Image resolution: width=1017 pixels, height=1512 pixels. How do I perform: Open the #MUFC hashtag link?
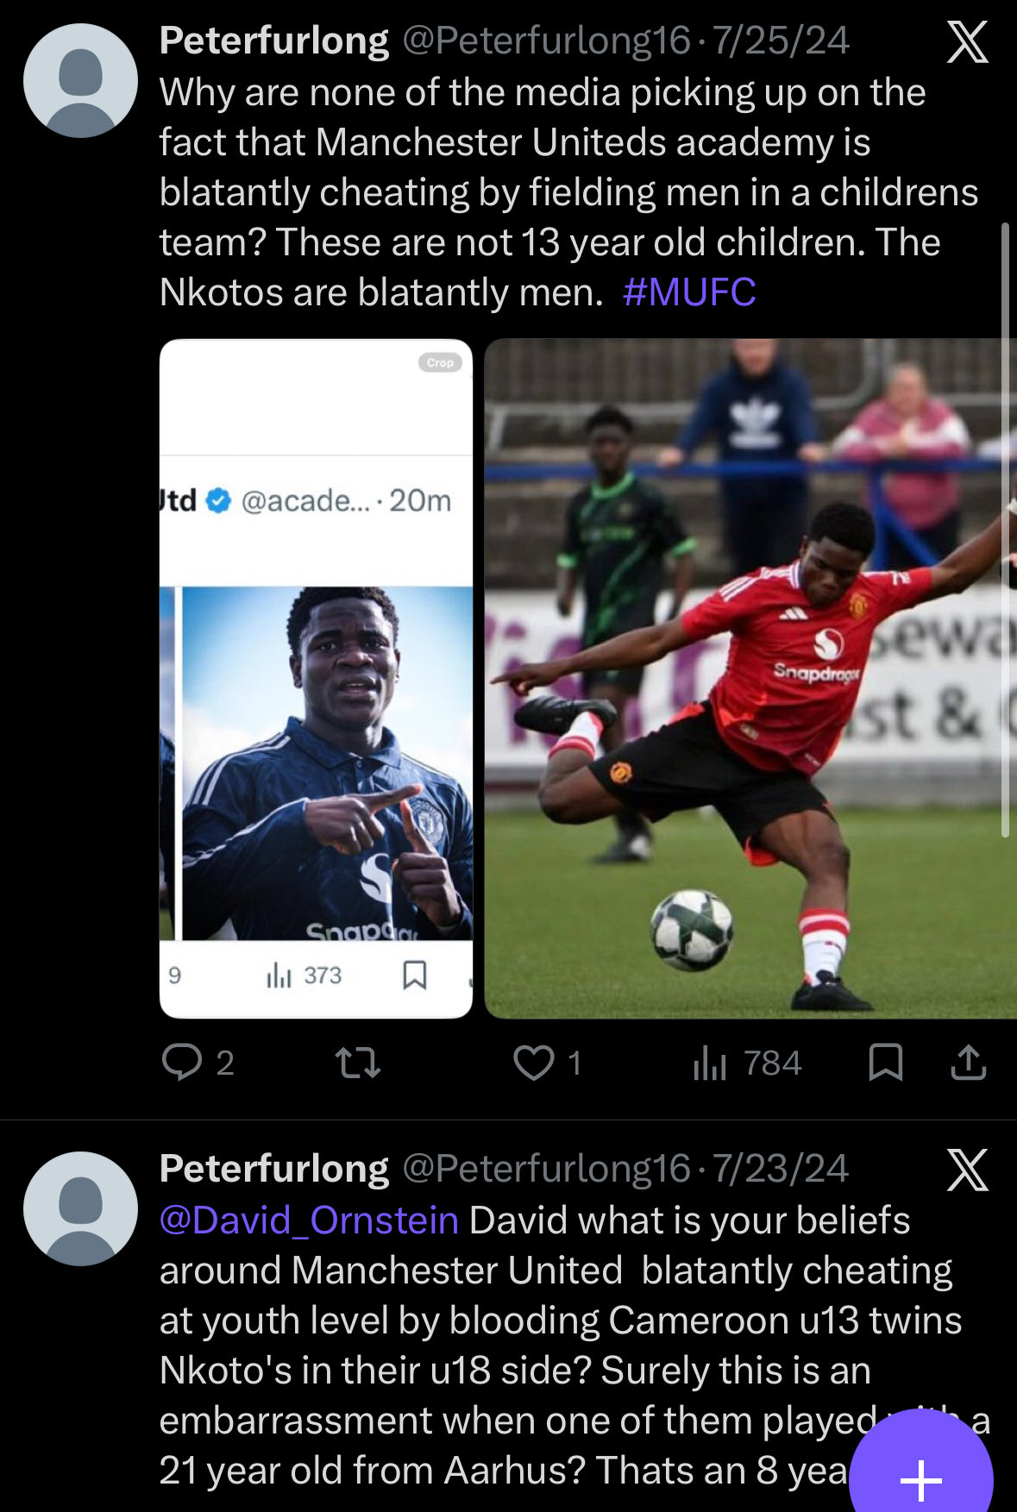point(689,292)
